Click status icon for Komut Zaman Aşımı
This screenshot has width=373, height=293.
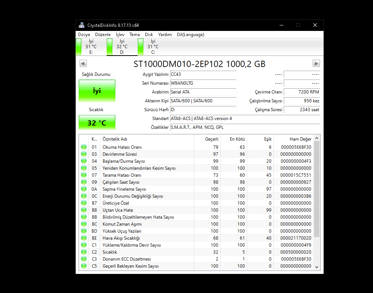coord(84,224)
